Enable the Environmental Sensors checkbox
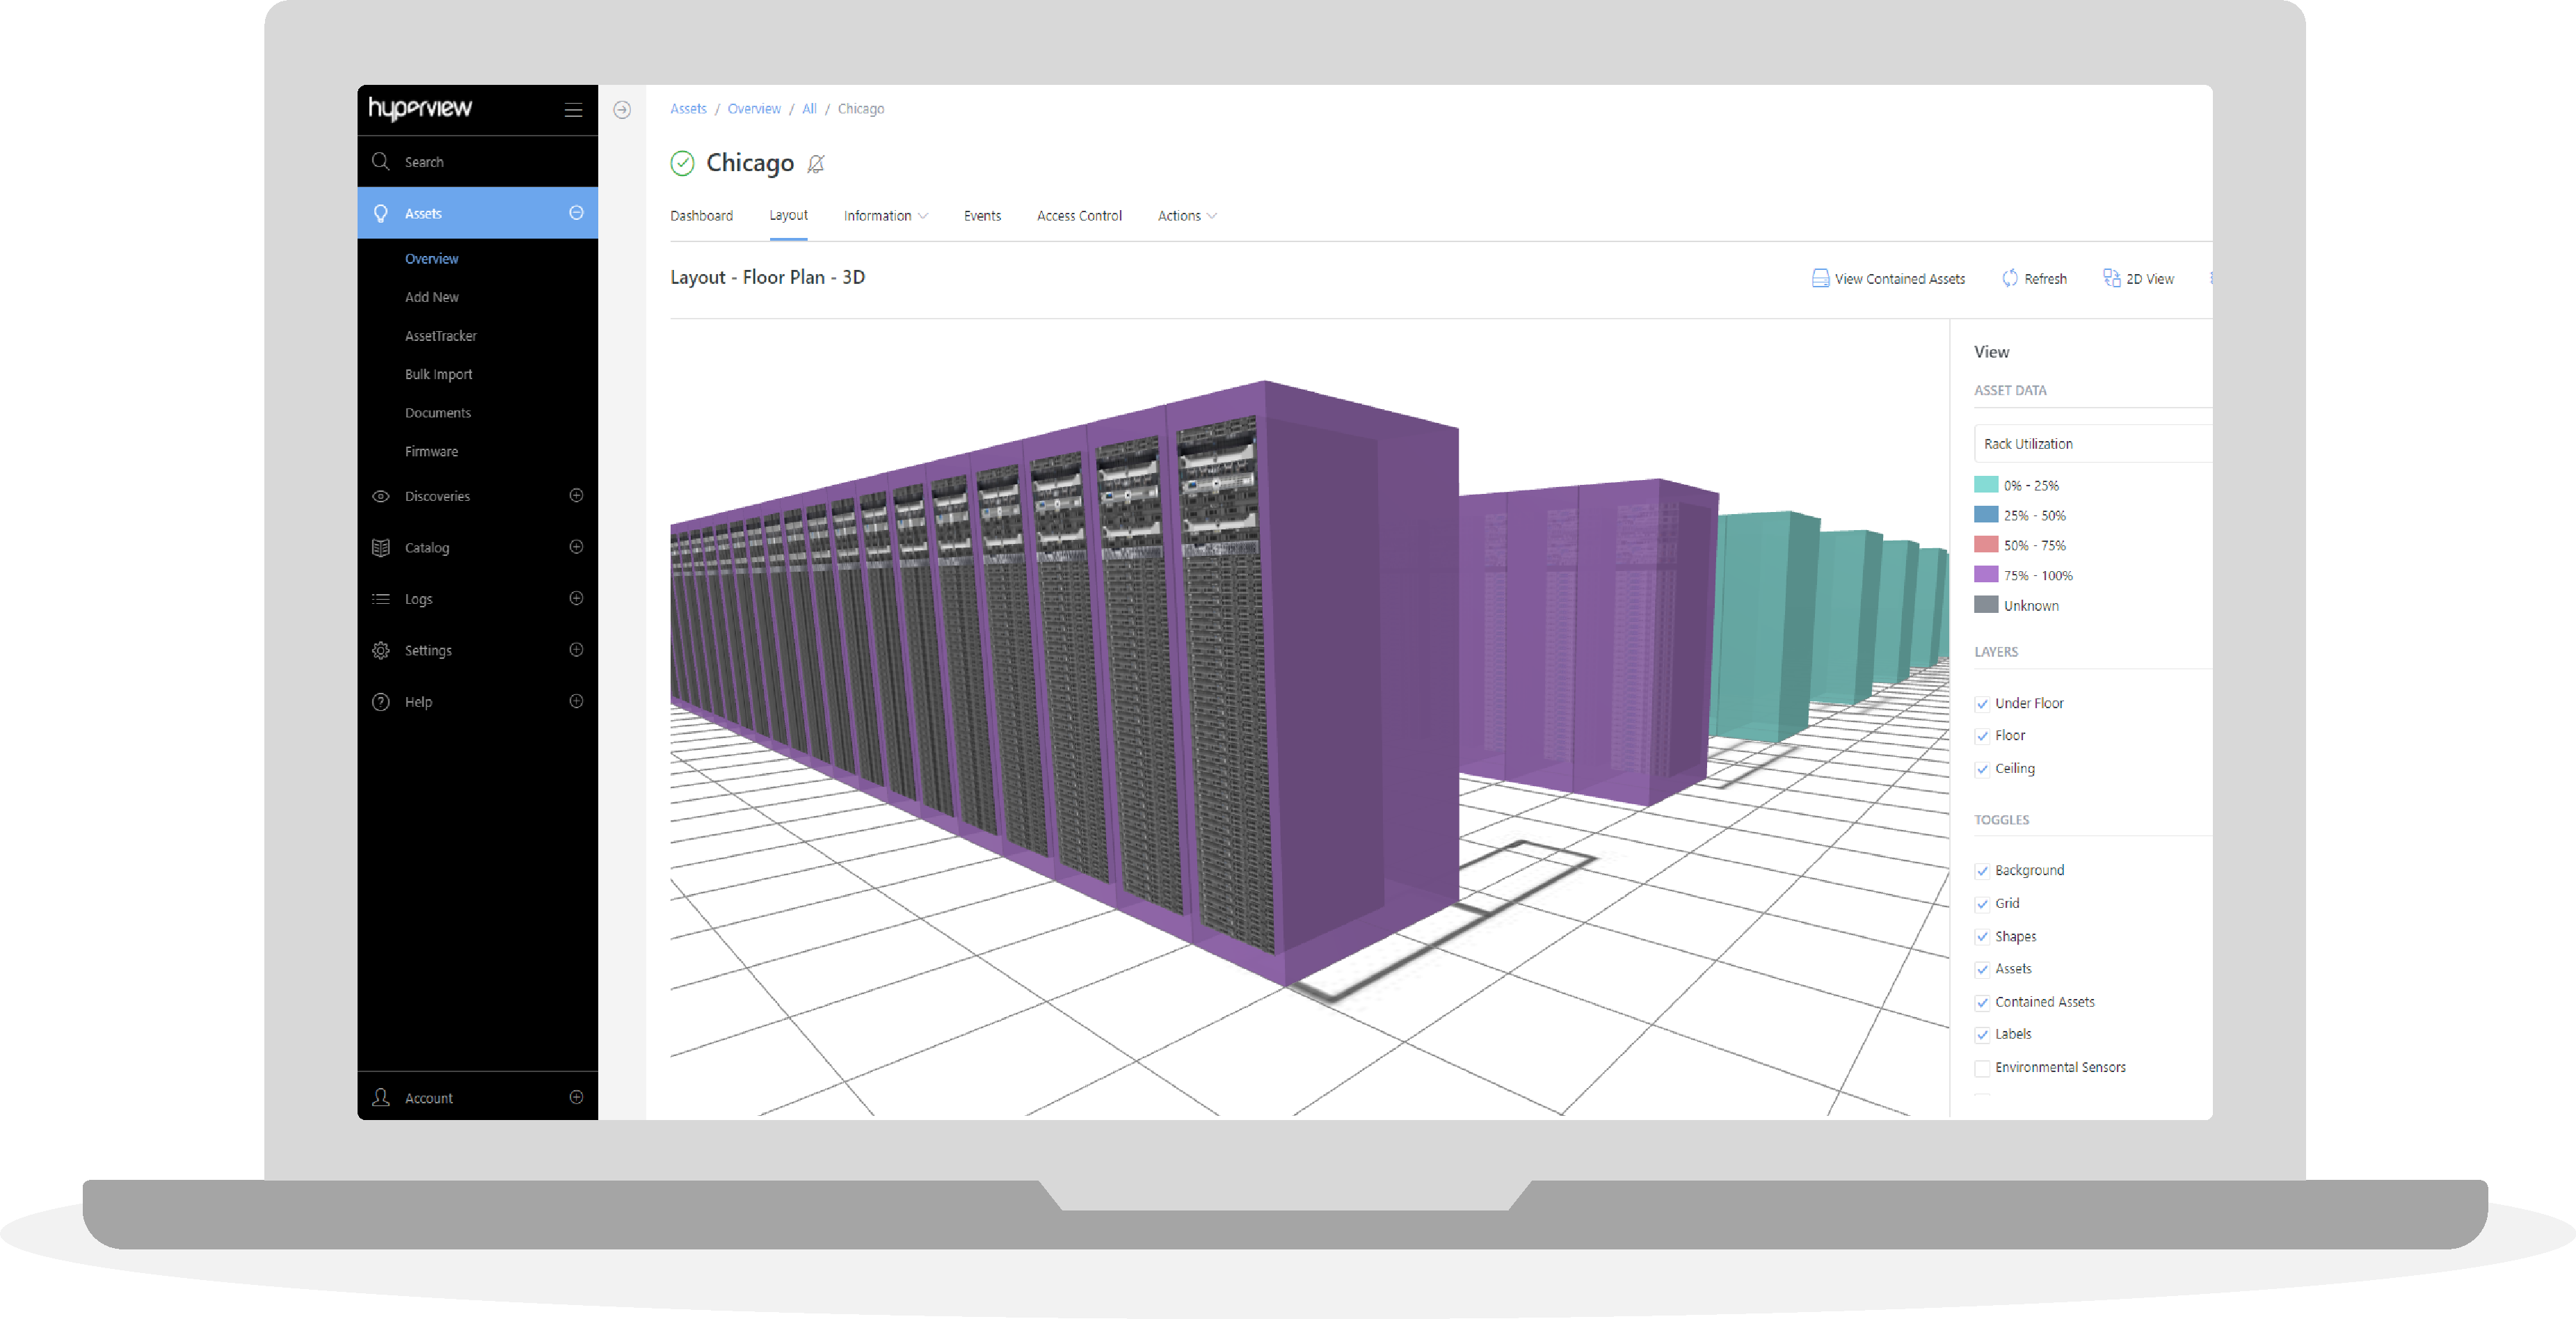This screenshot has height=1319, width=2576. 1982,1068
